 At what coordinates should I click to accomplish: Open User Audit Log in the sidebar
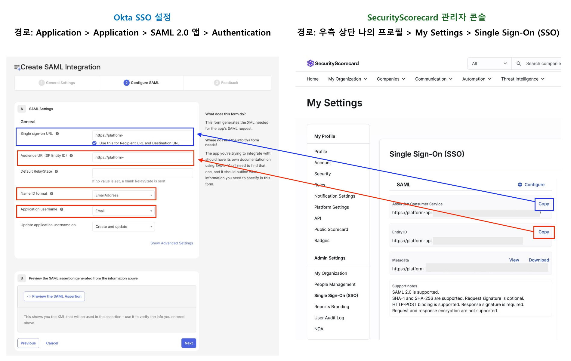(x=329, y=318)
